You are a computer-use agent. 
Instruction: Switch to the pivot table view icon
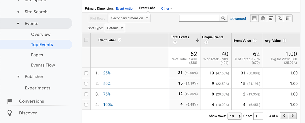[x=288, y=18]
